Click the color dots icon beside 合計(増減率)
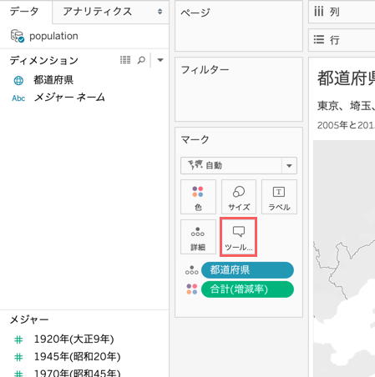Viewport: 375px width, 377px height. tap(192, 289)
